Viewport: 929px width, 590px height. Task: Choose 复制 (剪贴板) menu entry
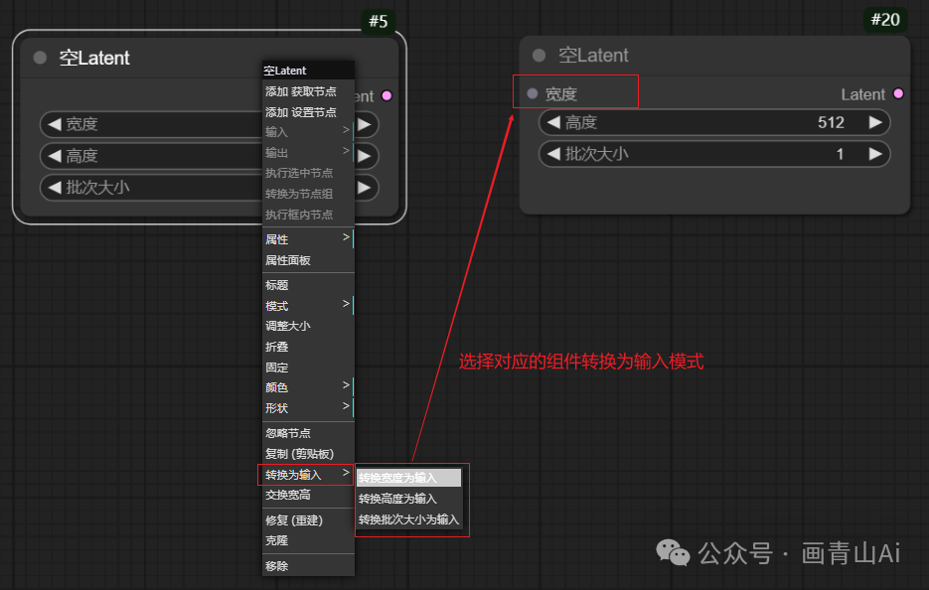[308, 454]
